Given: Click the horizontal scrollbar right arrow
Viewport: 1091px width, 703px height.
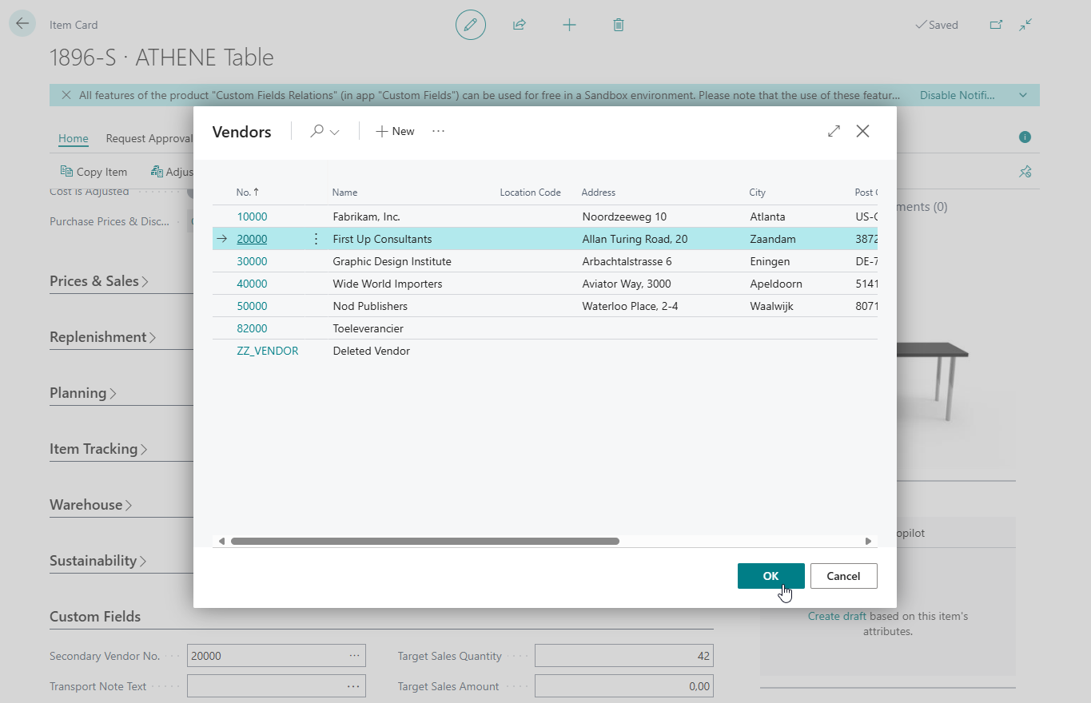Looking at the screenshot, I should pos(868,541).
